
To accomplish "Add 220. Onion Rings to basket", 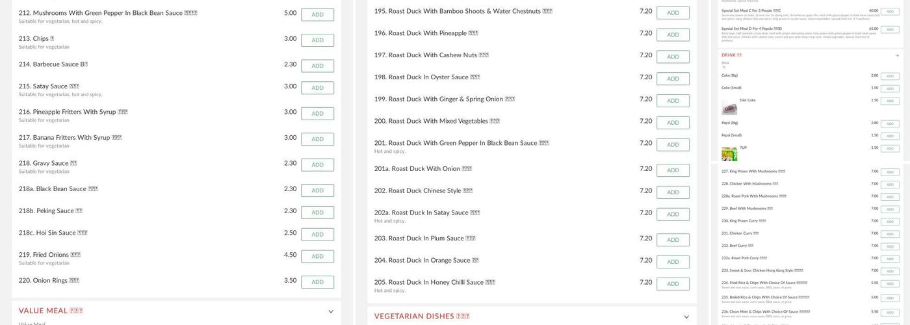I will coord(317,282).
